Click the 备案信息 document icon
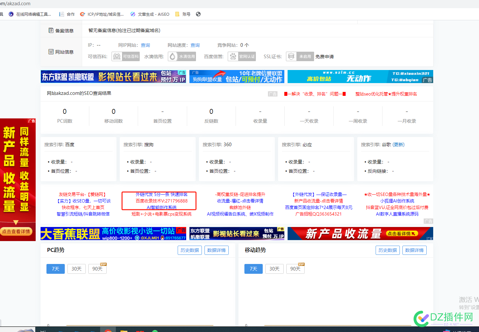The height and width of the screenshot is (332, 479). click(51, 30)
